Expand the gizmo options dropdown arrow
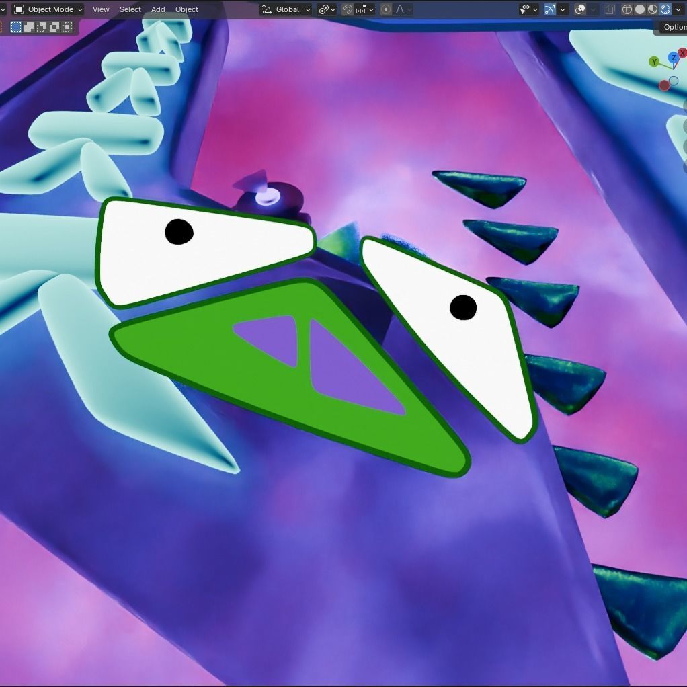Screen dimensions: 687x687 (563, 9)
